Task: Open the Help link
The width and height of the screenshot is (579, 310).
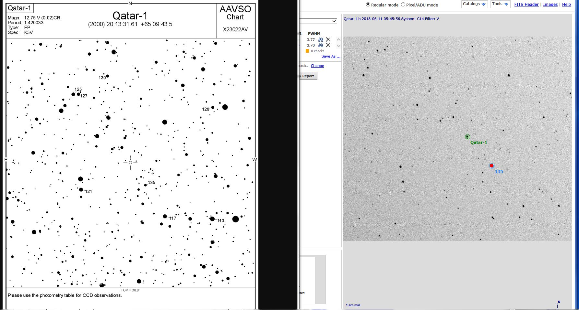Action: click(566, 5)
